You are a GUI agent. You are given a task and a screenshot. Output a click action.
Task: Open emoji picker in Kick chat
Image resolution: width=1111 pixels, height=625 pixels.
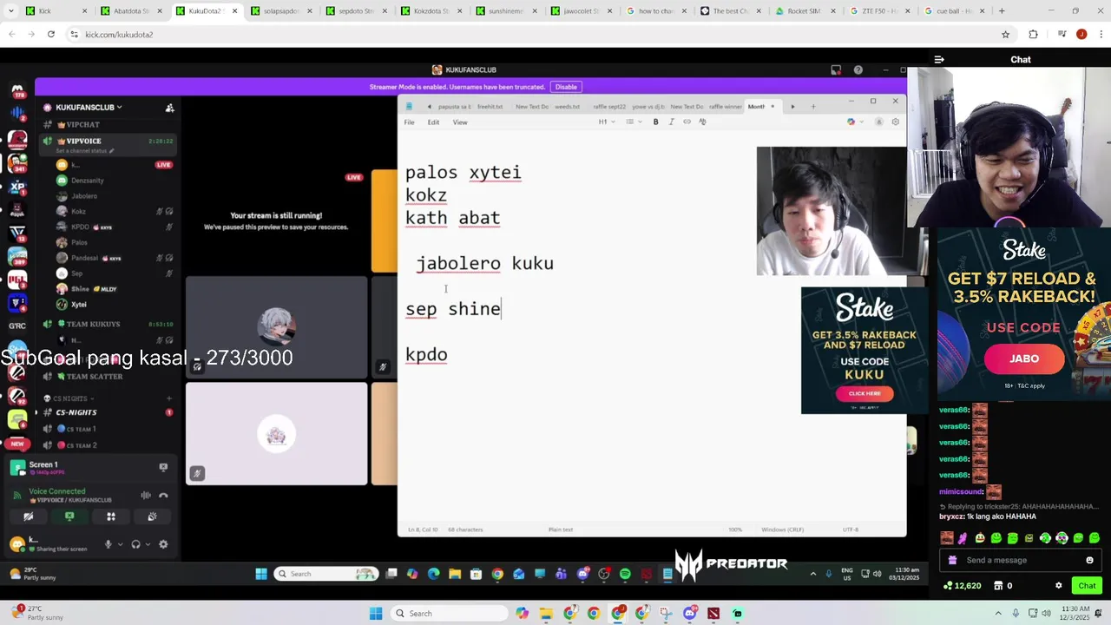(1089, 560)
